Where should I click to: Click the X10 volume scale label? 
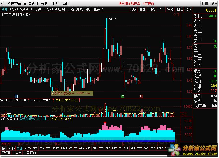[183, 115]
